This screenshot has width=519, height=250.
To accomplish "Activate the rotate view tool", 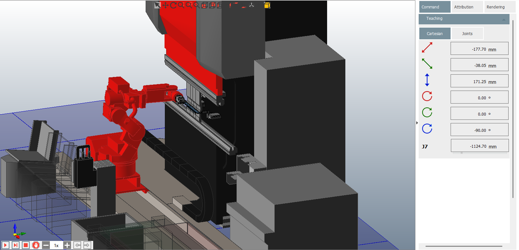I will (173, 5).
